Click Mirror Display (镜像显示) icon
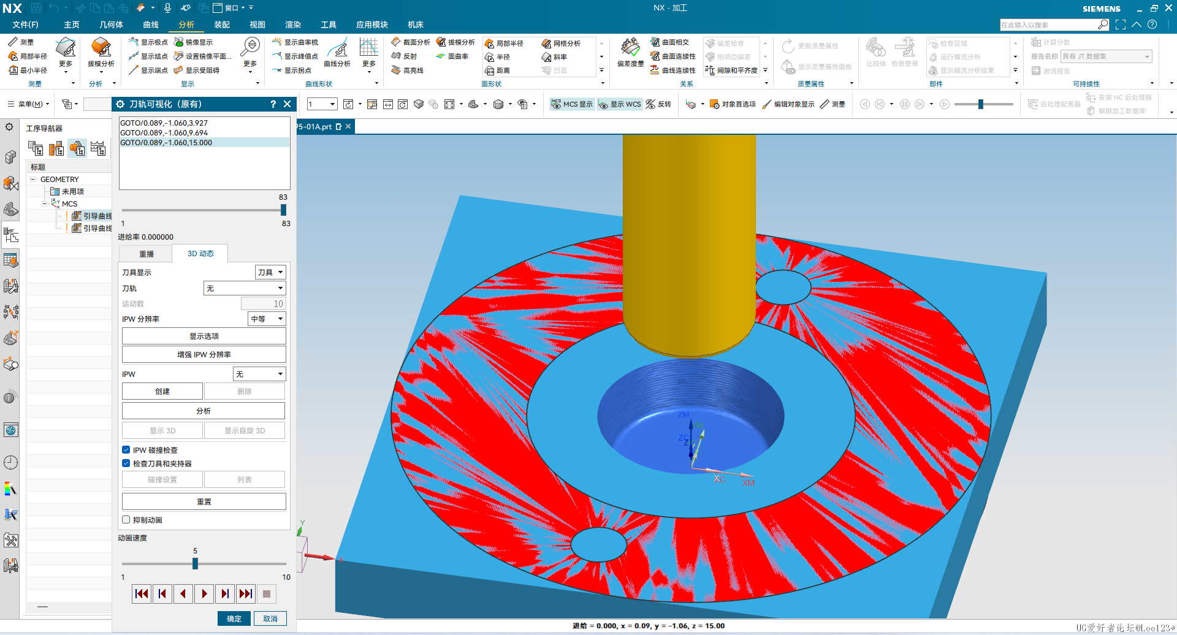 click(194, 42)
